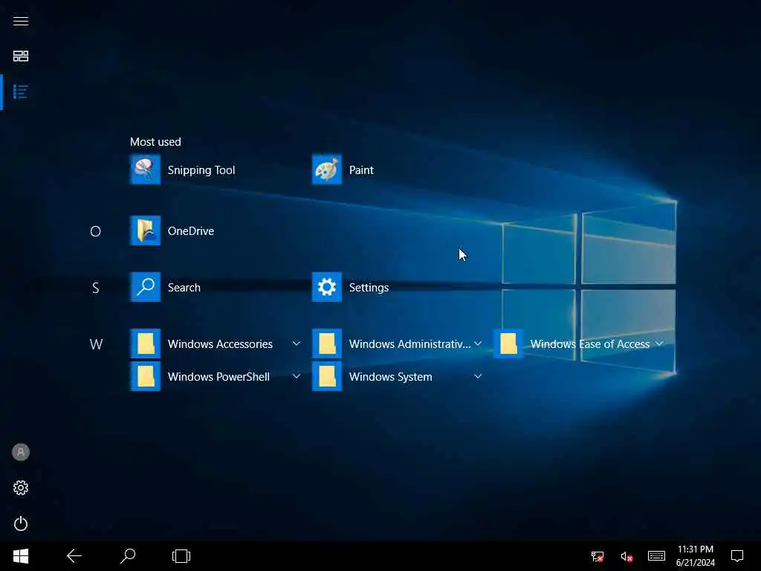Screen dimensions: 761x571
Task: Click the Windows Start button
Action: click(20, 556)
